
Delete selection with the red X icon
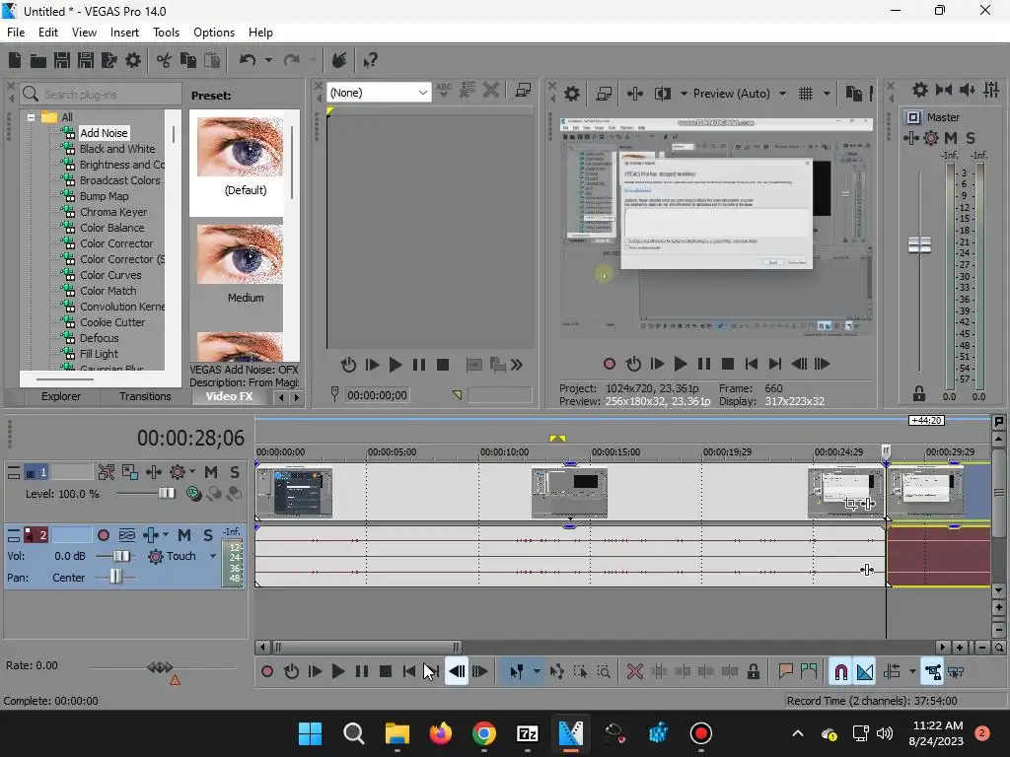click(635, 672)
